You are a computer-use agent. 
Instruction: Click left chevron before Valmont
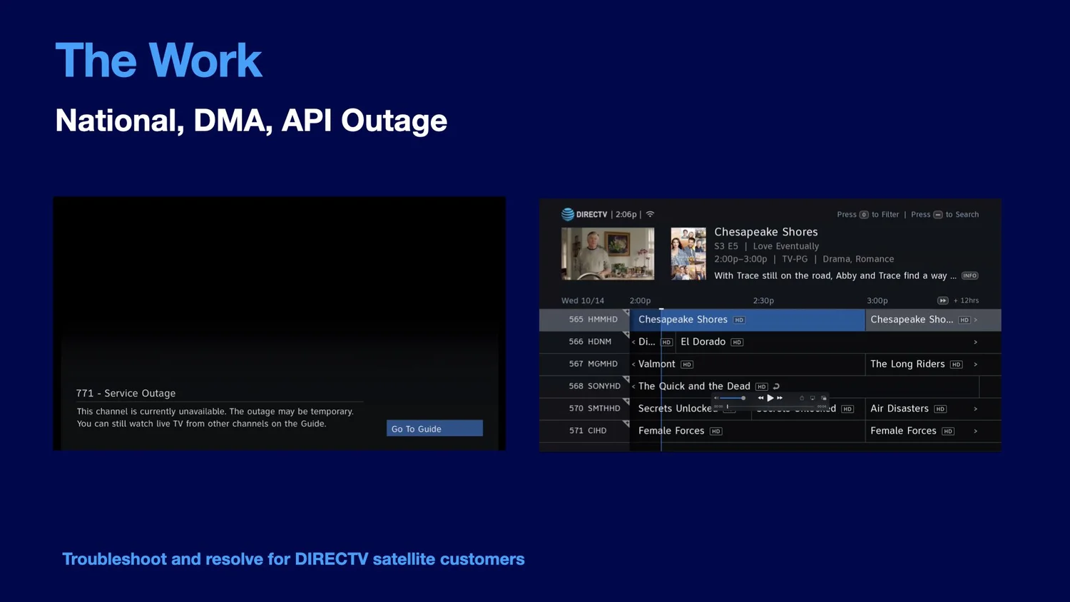633,364
